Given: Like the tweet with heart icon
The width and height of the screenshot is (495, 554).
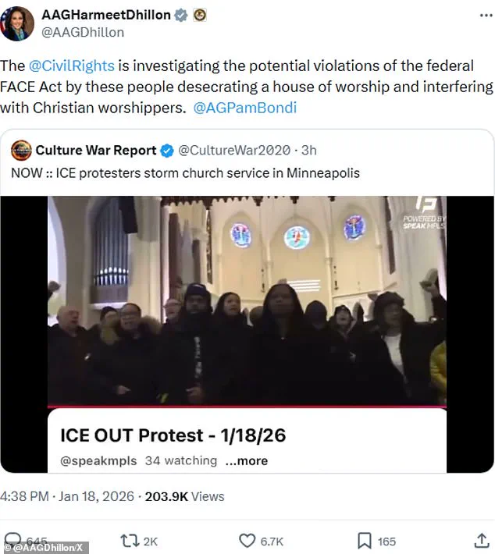Looking at the screenshot, I should [247, 541].
